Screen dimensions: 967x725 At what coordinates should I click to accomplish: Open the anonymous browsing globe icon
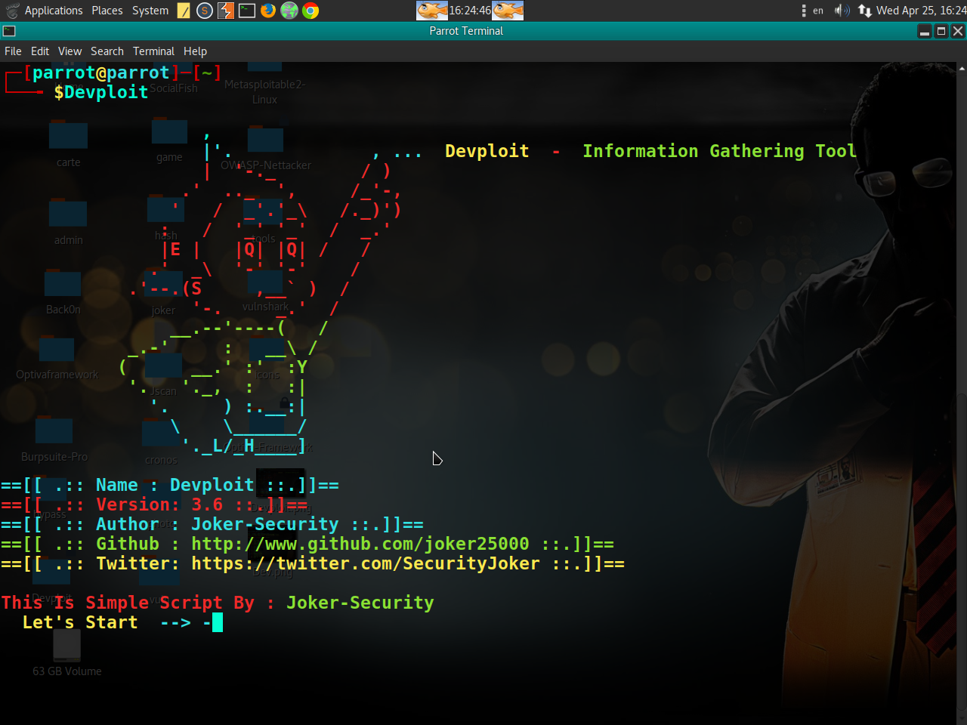289,11
